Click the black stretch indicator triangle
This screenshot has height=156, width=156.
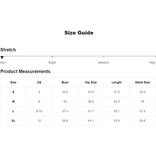pyautogui.click(x=2, y=57)
